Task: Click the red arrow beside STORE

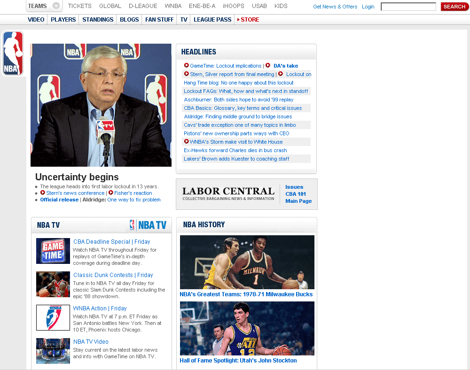Action: (x=238, y=19)
